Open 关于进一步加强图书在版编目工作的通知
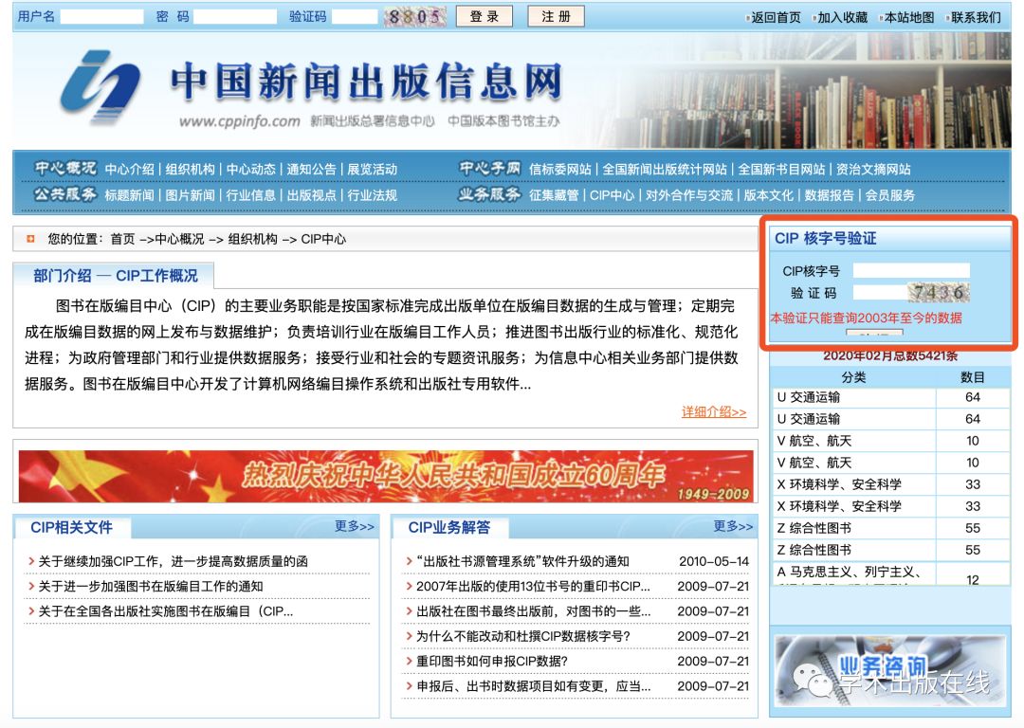The height and width of the screenshot is (728, 1024). coord(151,587)
